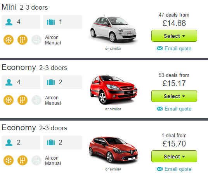This screenshot has width=208, height=177.
Task: Open the Select dropdown for the £15.17 Economy
Action: tap(174, 96)
